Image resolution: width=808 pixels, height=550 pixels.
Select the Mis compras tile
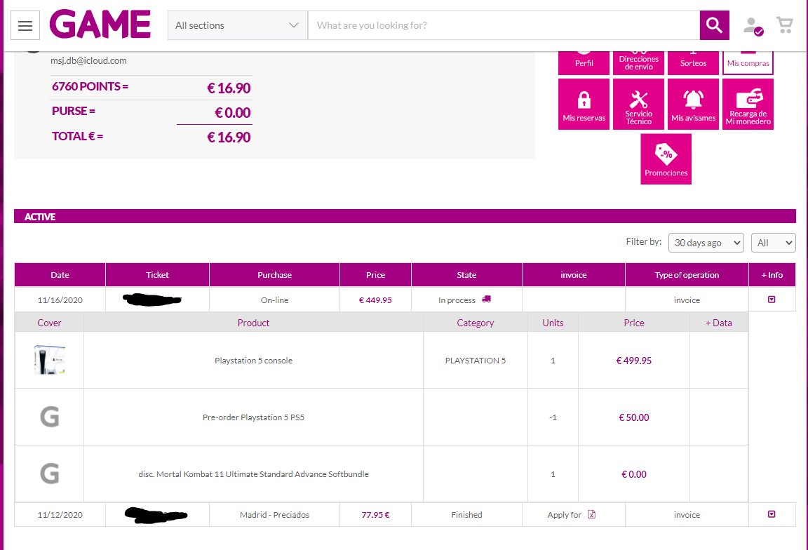point(748,59)
